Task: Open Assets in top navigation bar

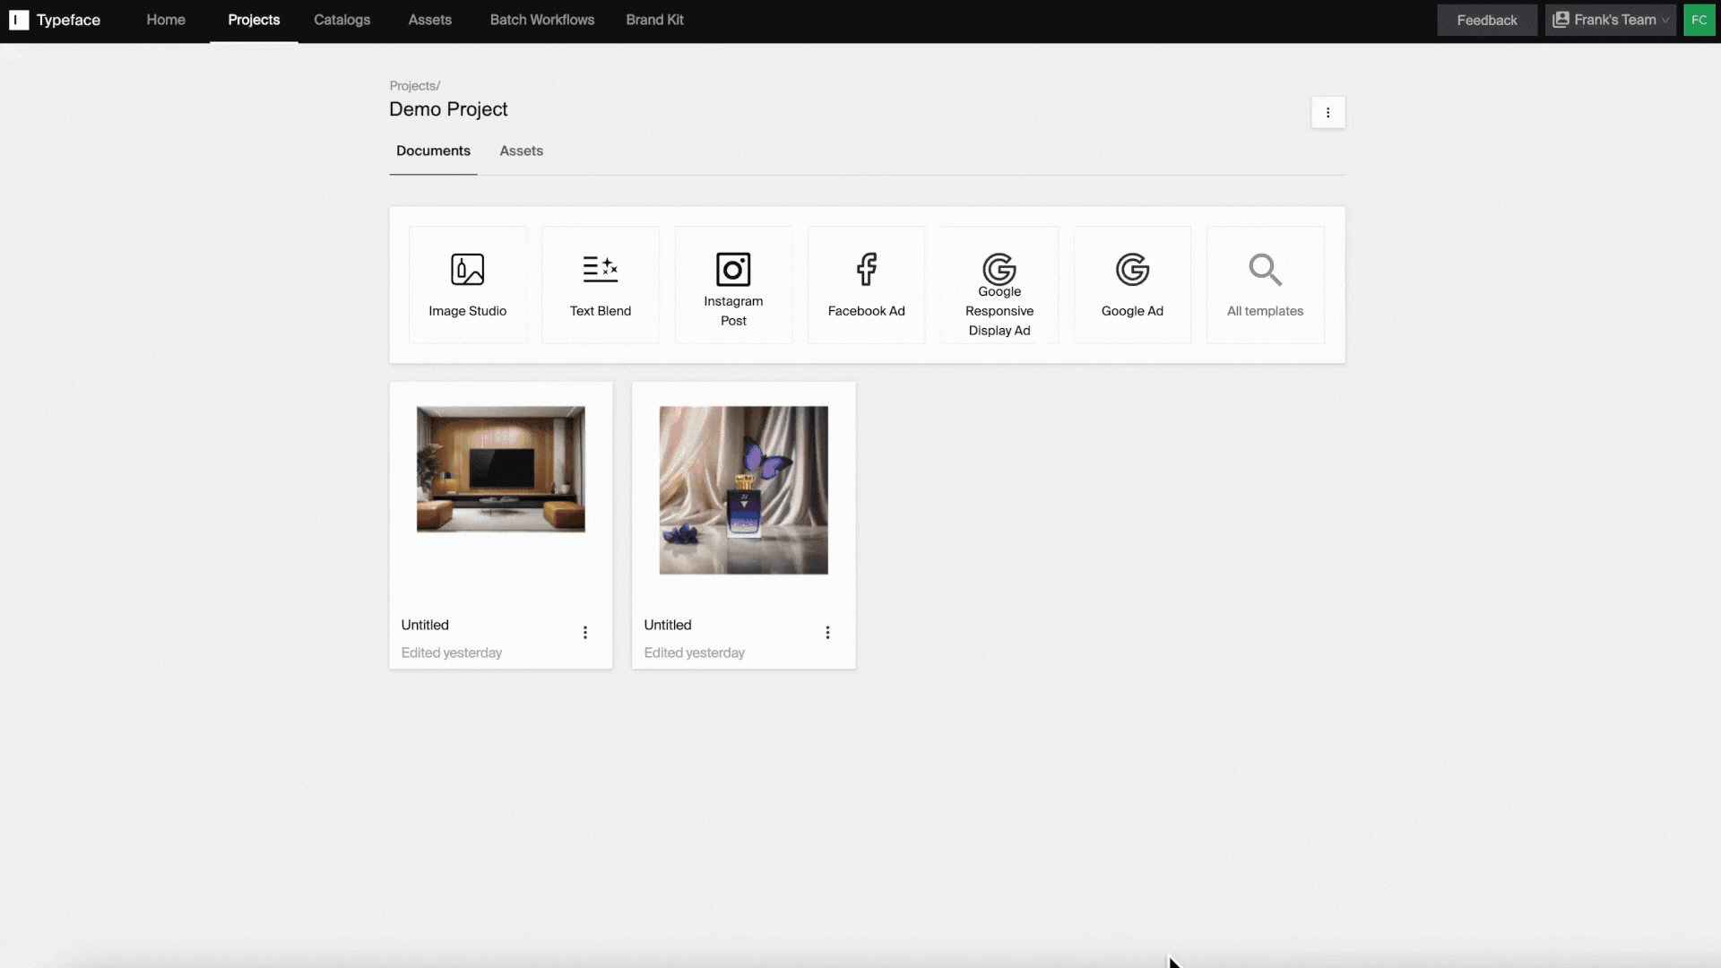Action: click(x=429, y=20)
